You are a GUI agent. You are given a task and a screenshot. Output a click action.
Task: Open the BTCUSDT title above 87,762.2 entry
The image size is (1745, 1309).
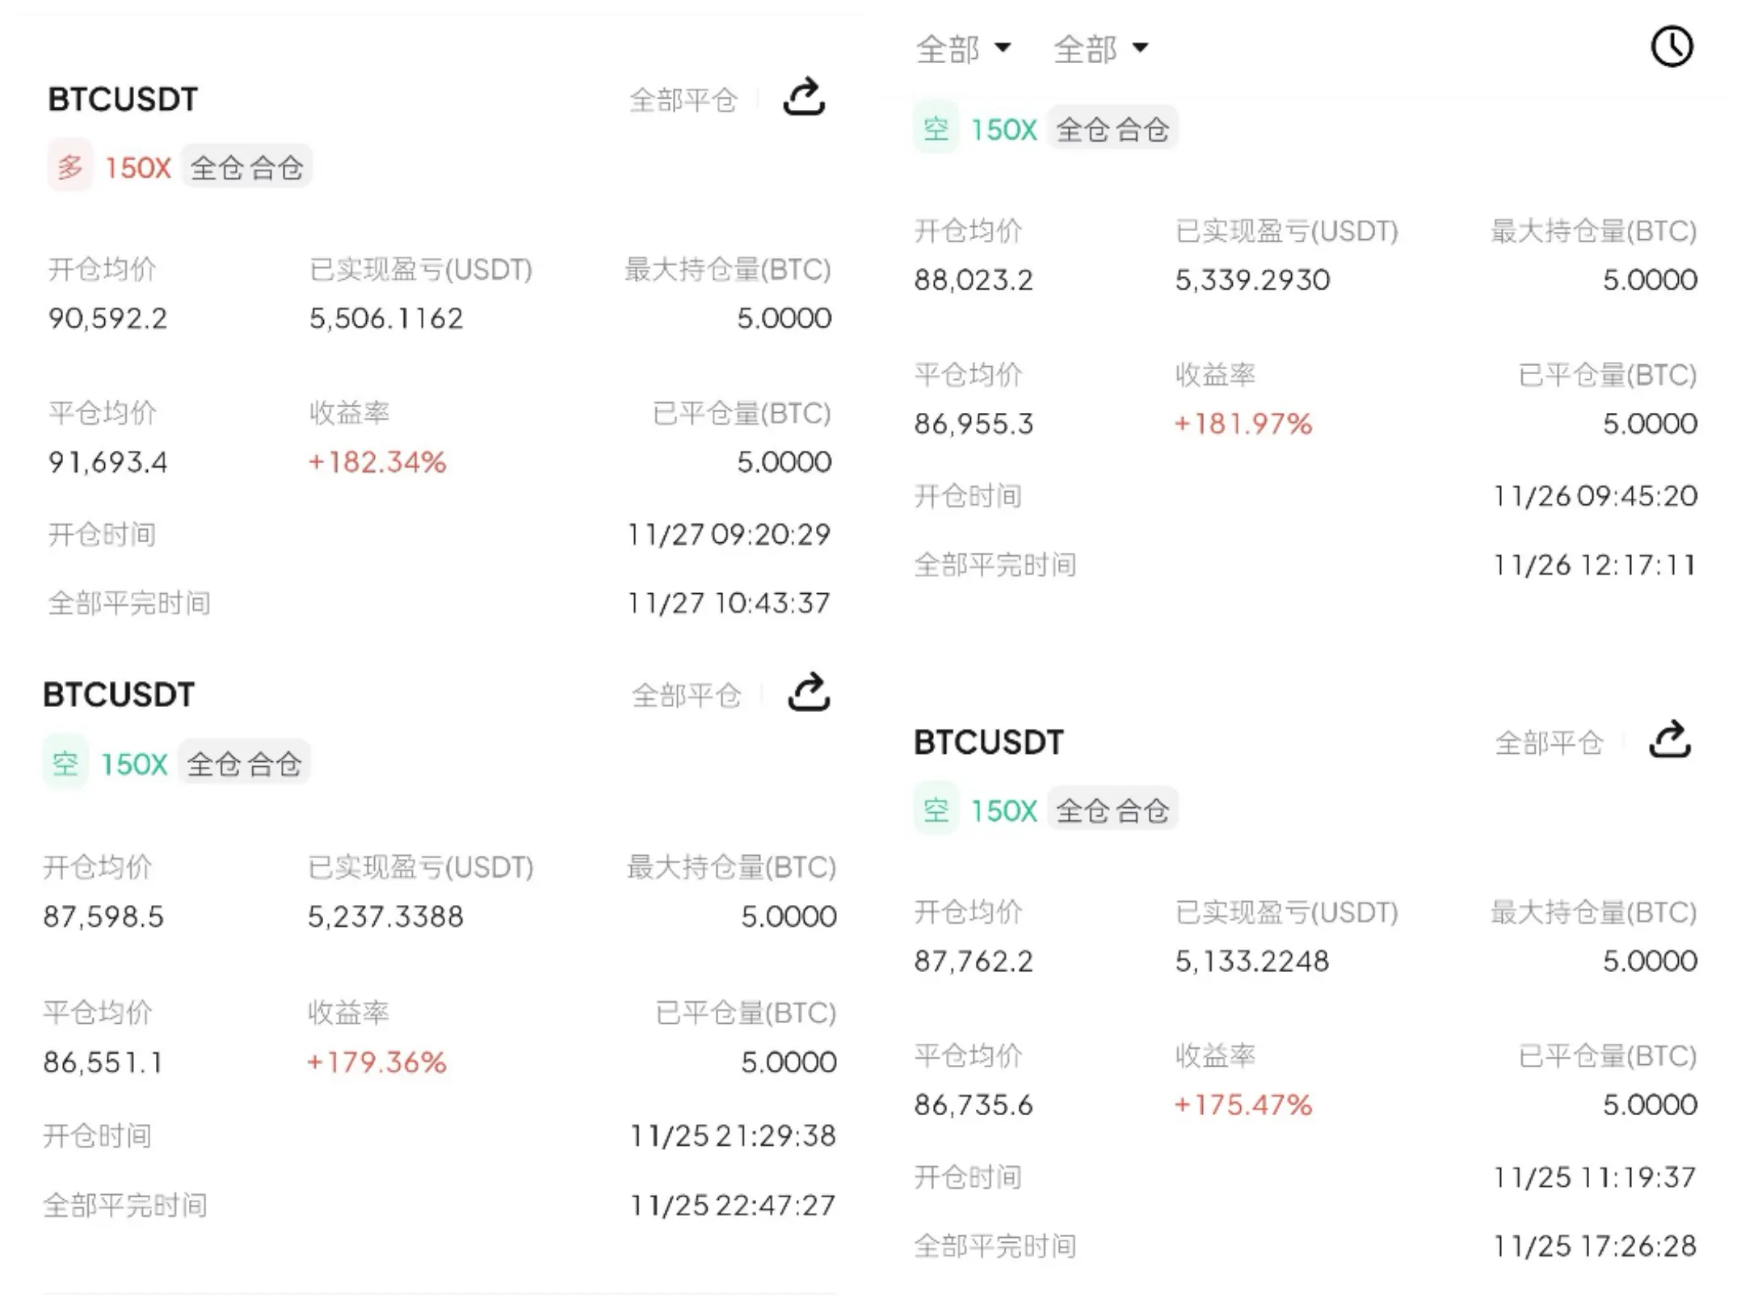pos(989,742)
